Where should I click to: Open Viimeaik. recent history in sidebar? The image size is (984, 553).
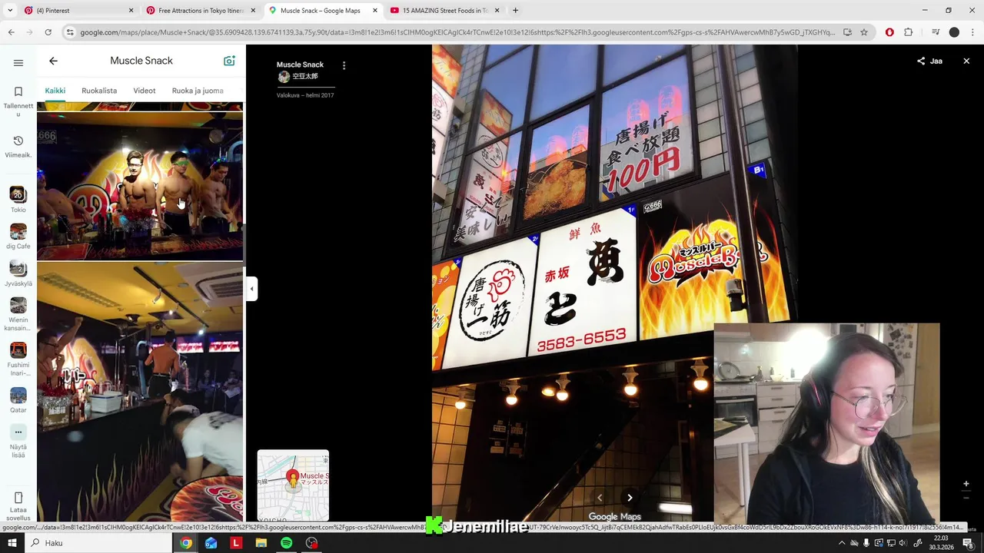(x=18, y=146)
